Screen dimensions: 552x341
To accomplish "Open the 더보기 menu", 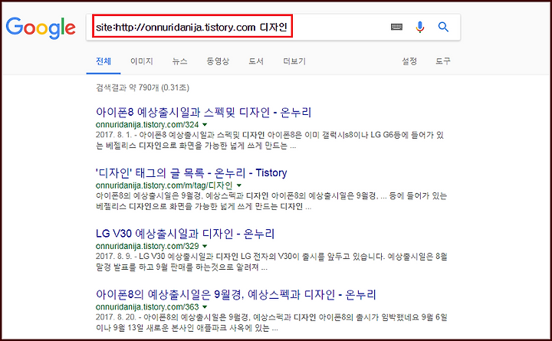I will tap(294, 61).
